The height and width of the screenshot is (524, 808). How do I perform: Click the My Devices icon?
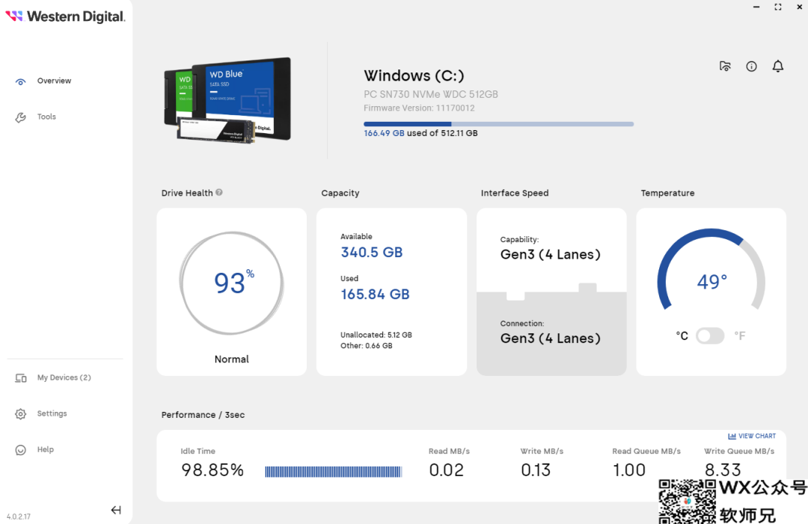tap(21, 378)
